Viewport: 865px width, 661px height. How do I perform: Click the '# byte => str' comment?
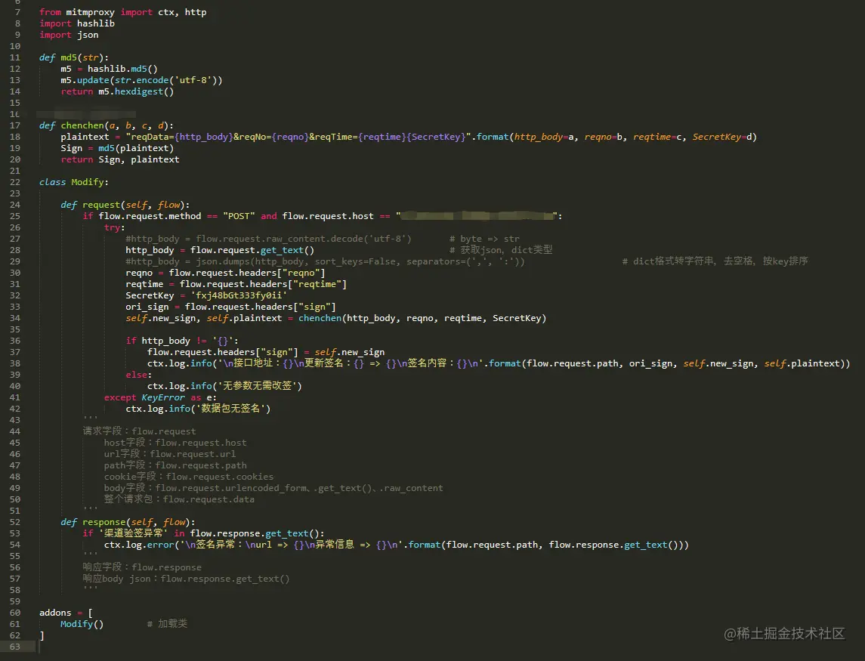(483, 239)
